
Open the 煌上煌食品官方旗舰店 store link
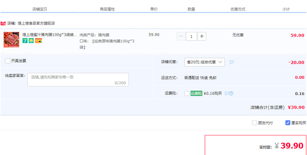[x=36, y=23]
